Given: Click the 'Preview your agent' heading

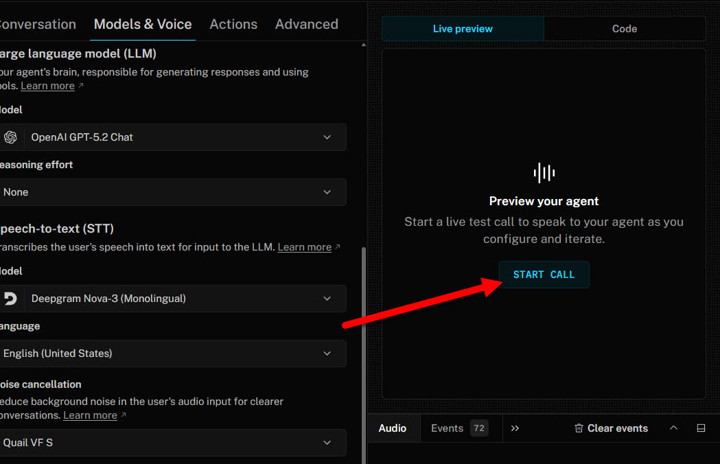Looking at the screenshot, I should (x=544, y=201).
